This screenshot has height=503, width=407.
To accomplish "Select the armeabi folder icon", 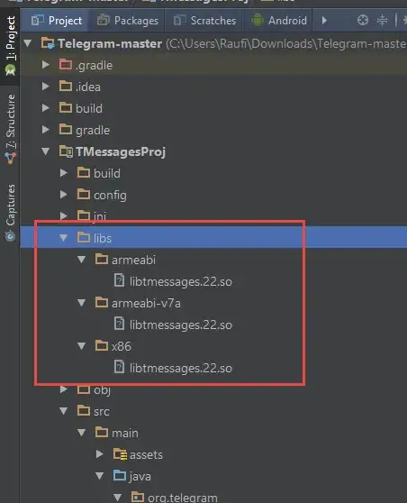I will pyautogui.click(x=101, y=259).
